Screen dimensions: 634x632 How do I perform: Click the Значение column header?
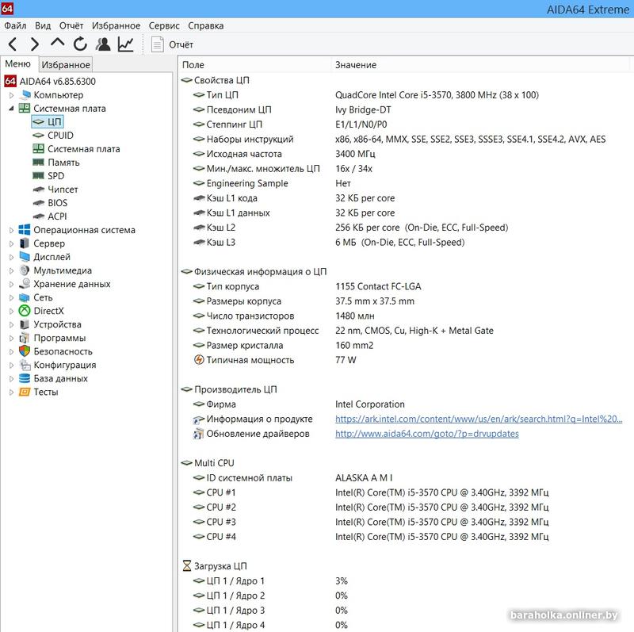point(480,65)
